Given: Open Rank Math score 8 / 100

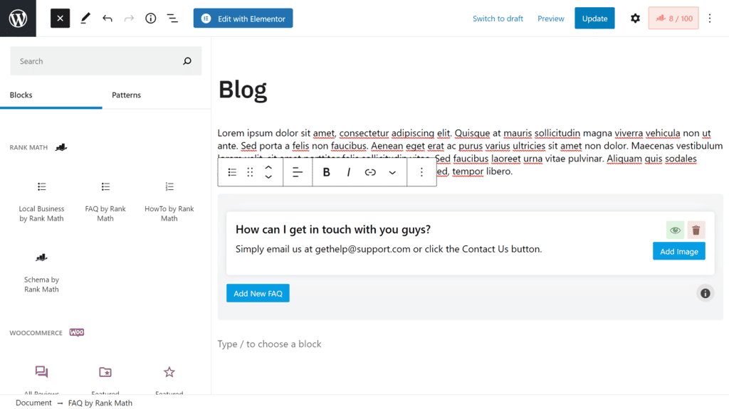Looking at the screenshot, I should tap(673, 18).
